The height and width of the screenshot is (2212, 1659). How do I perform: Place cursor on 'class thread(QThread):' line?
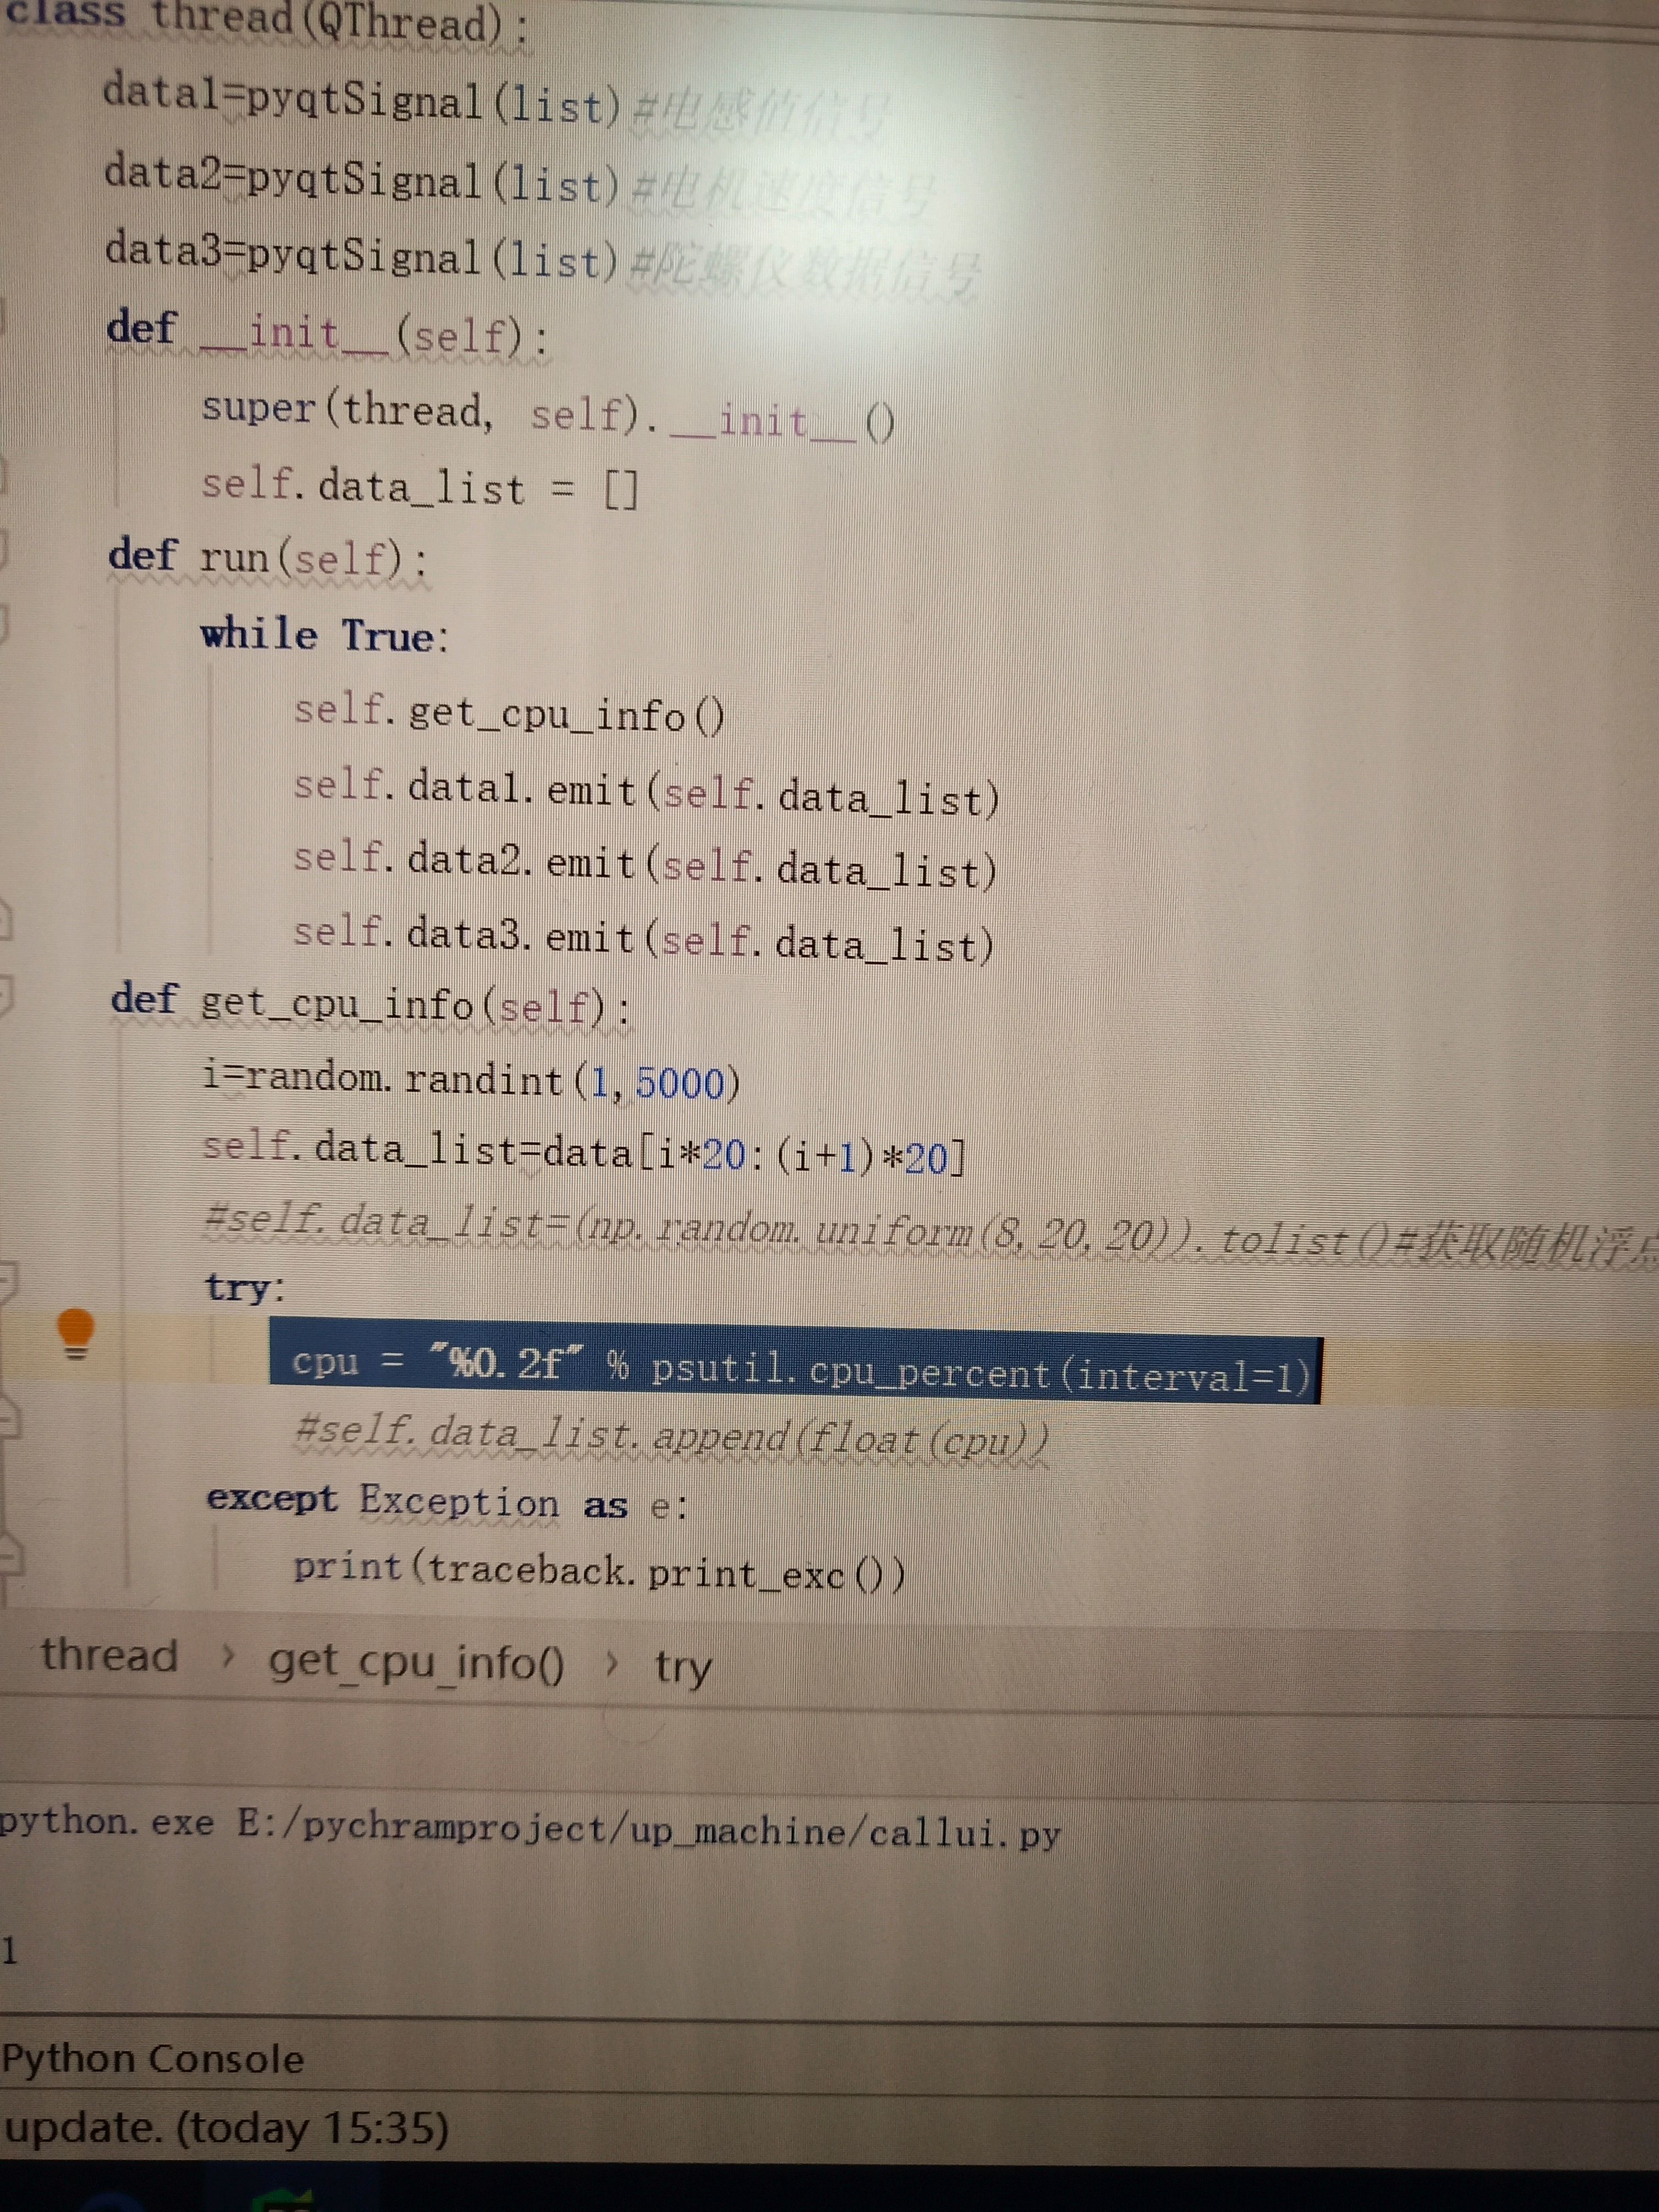(x=266, y=20)
